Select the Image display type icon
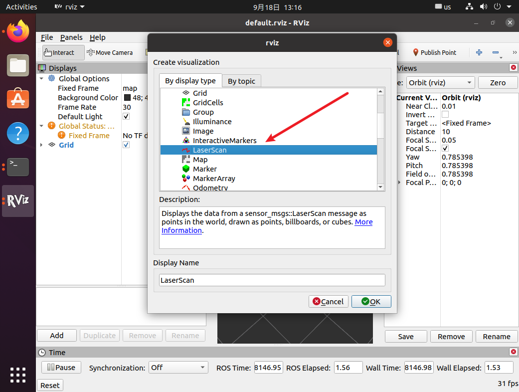The height and width of the screenshot is (392, 519). tap(186, 131)
